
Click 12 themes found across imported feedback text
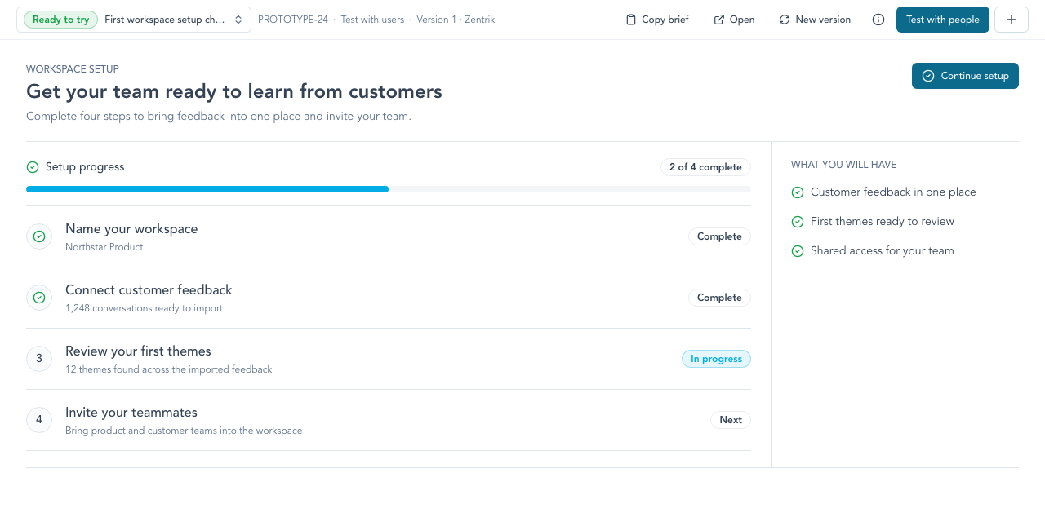[x=169, y=369]
